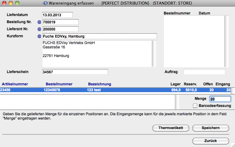Click the 4D icon in the title bar
Screen dimensions: 235x147
coord(45,3)
